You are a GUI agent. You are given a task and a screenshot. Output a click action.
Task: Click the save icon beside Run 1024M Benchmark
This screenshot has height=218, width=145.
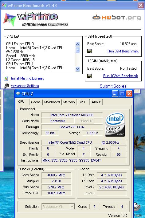click(89, 76)
